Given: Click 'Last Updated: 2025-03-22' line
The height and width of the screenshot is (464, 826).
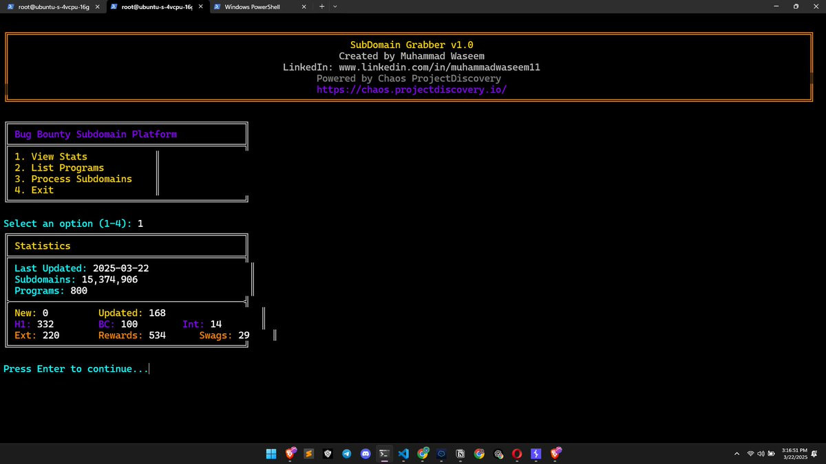Looking at the screenshot, I should click(81, 268).
